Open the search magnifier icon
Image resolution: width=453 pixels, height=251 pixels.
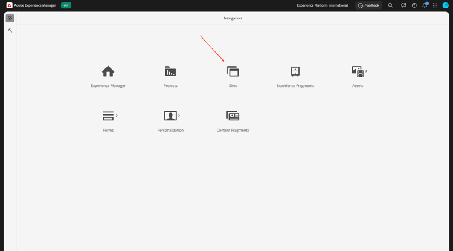390,5
